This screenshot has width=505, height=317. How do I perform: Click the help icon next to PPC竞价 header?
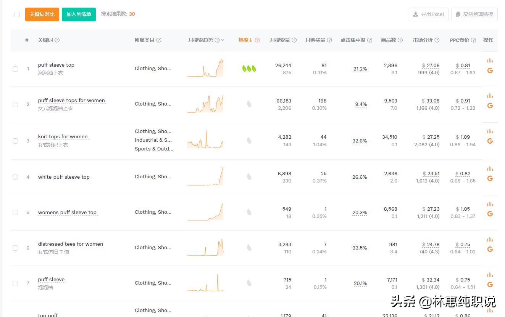(473, 40)
